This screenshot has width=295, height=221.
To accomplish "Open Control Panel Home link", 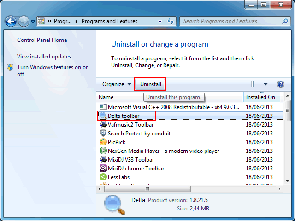I will pos(42,40).
